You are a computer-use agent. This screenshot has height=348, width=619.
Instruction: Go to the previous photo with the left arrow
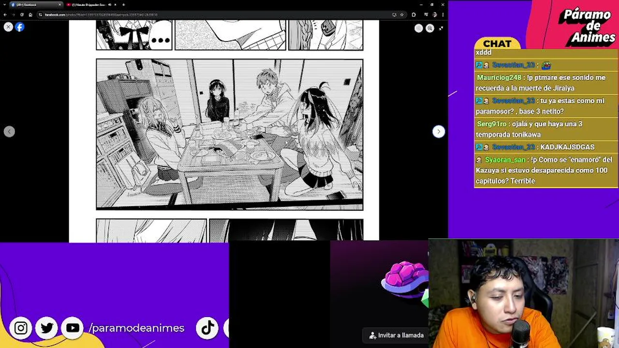coord(9,131)
